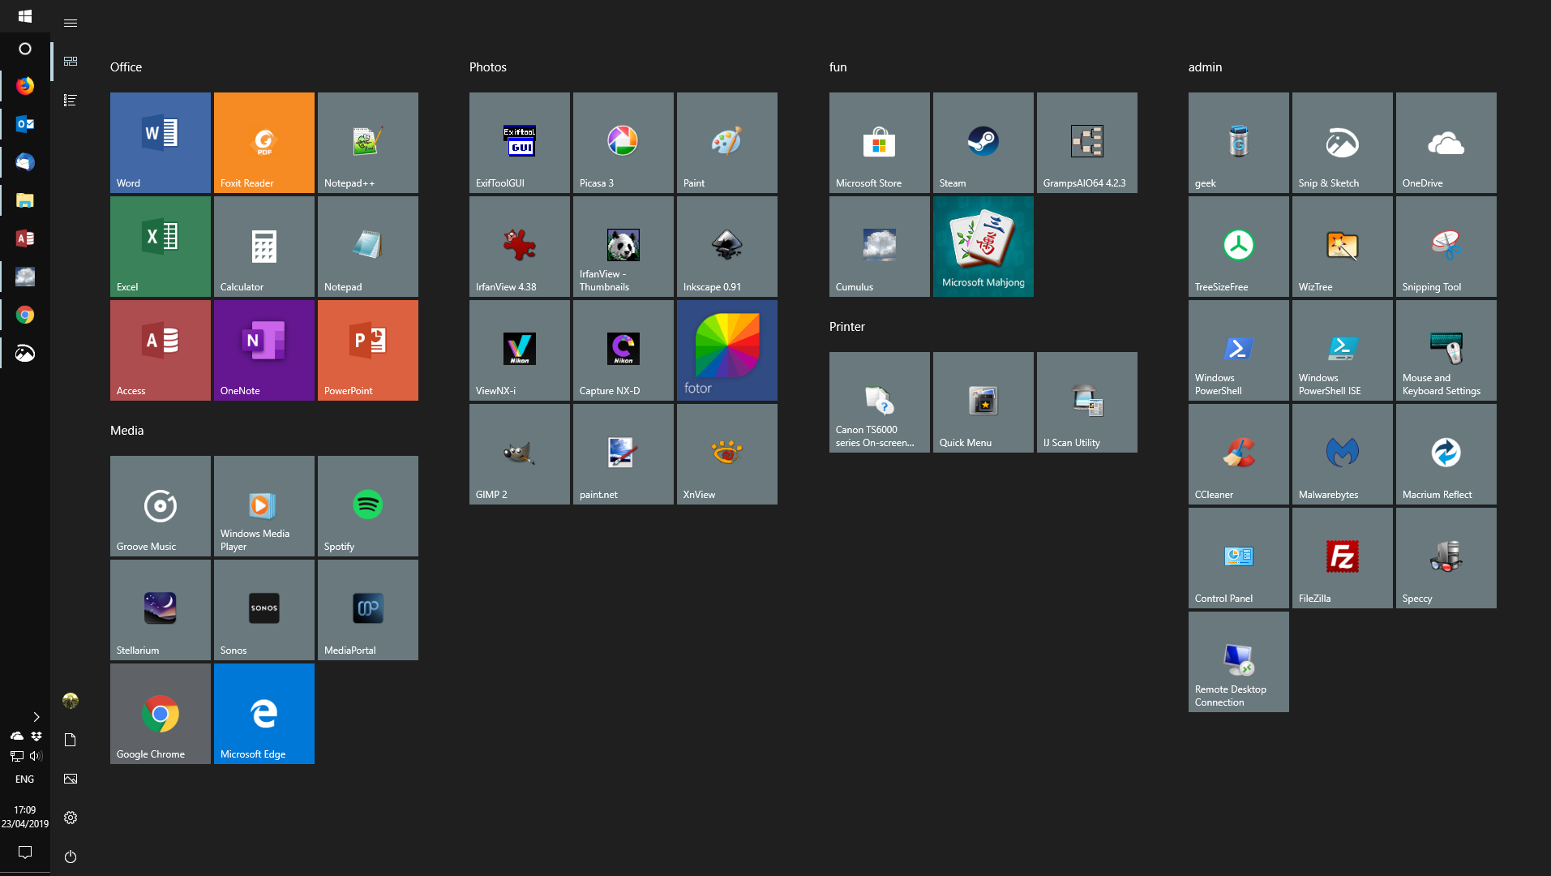Open XnView tile
The height and width of the screenshot is (876, 1551).
click(x=727, y=454)
